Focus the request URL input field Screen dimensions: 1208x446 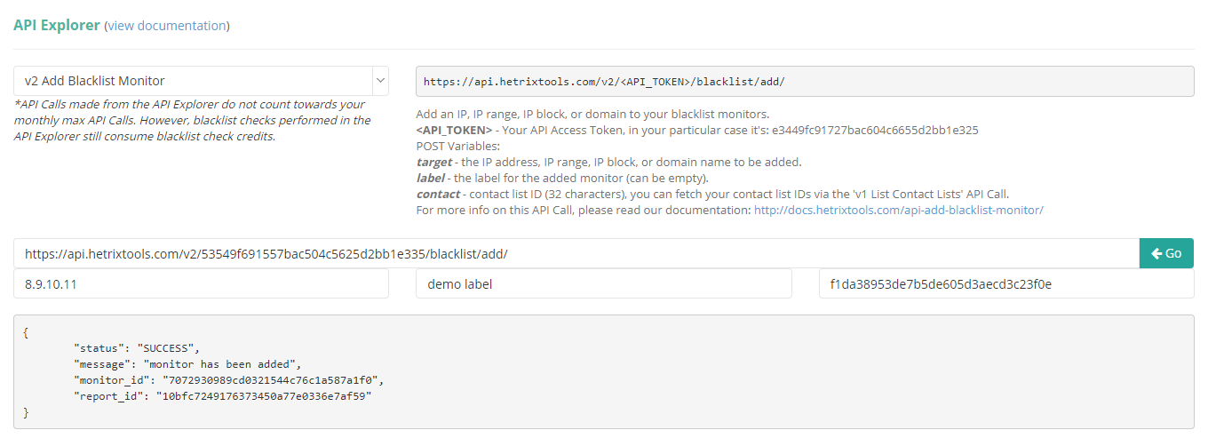[x=576, y=253]
